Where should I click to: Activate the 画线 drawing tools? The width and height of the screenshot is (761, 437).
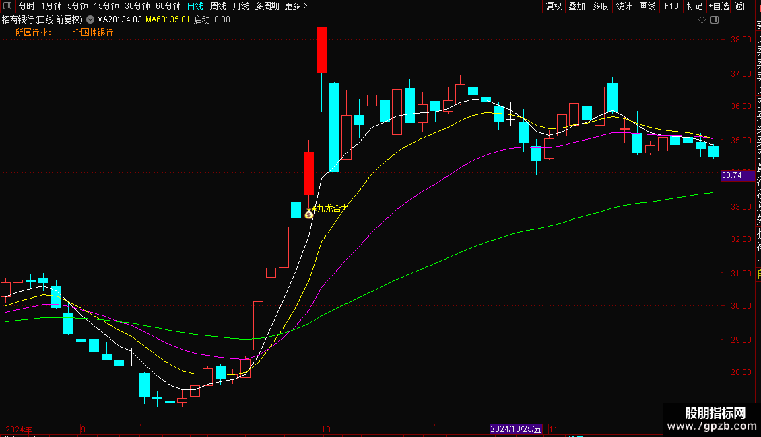pyautogui.click(x=647, y=6)
